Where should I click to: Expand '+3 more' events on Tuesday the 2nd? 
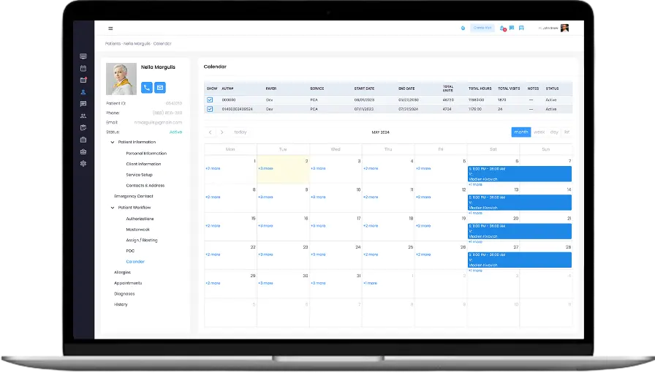pos(265,168)
